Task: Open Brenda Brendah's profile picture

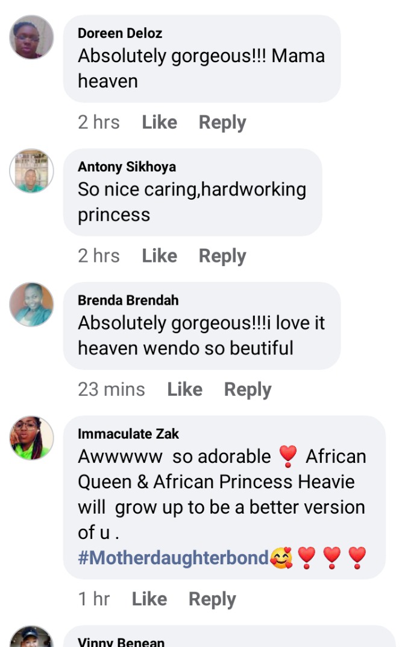Action: click(32, 305)
